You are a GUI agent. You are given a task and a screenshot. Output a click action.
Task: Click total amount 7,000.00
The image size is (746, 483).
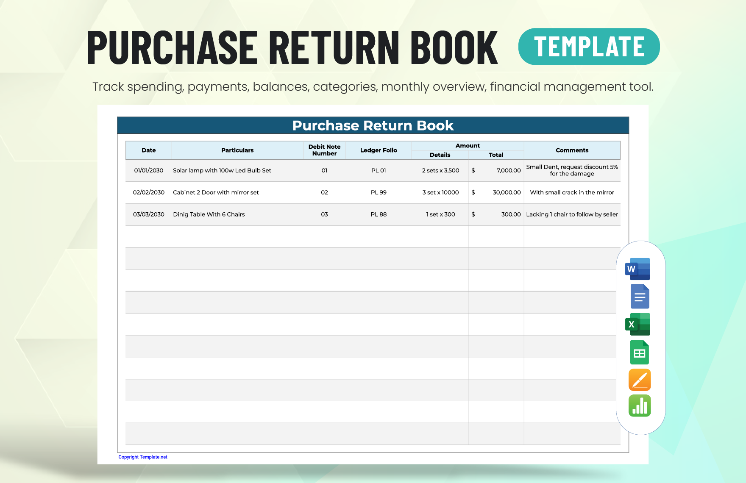(508, 170)
